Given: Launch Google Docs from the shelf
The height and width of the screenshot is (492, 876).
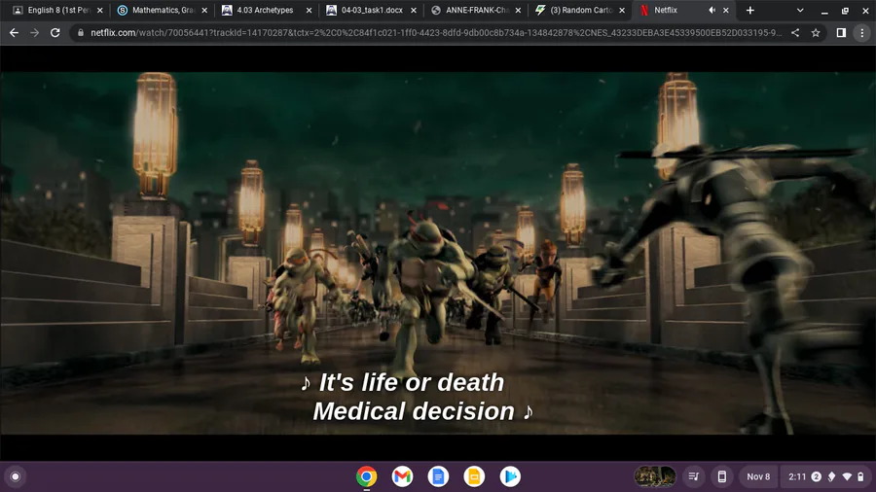Looking at the screenshot, I should click(438, 476).
